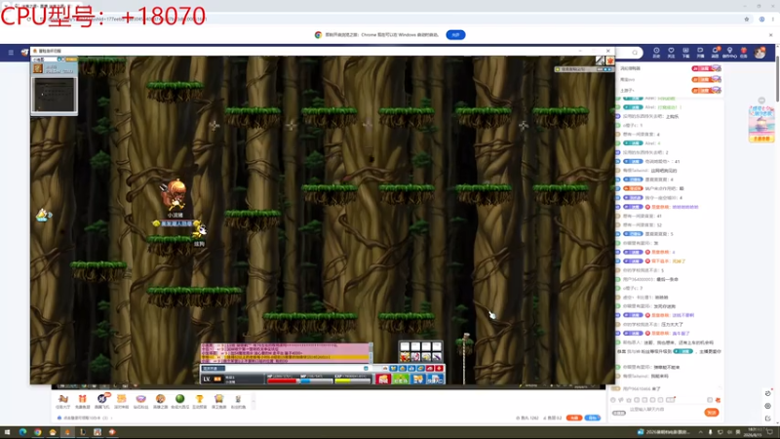This screenshot has width=780, height=439.
Task: Click the orange Send button in the live chat
Action: (x=712, y=412)
